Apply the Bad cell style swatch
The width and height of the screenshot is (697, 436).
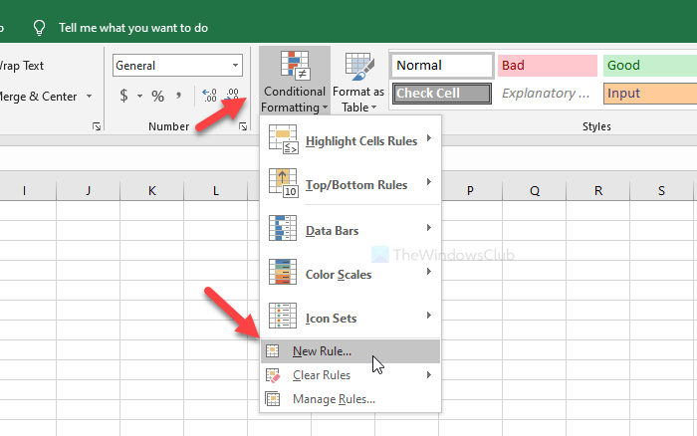[547, 66]
